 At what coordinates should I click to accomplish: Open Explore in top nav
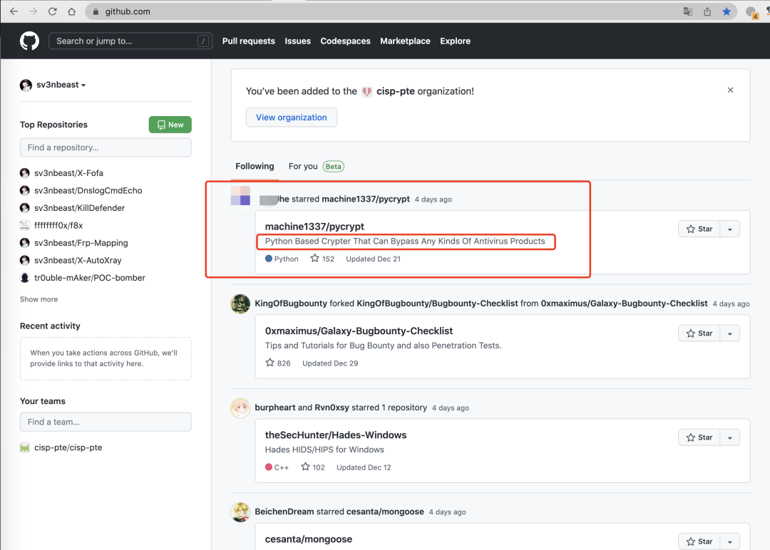pos(455,41)
